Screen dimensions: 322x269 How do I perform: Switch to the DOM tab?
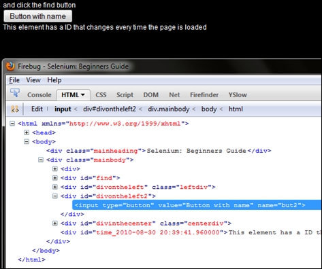[x=151, y=95]
